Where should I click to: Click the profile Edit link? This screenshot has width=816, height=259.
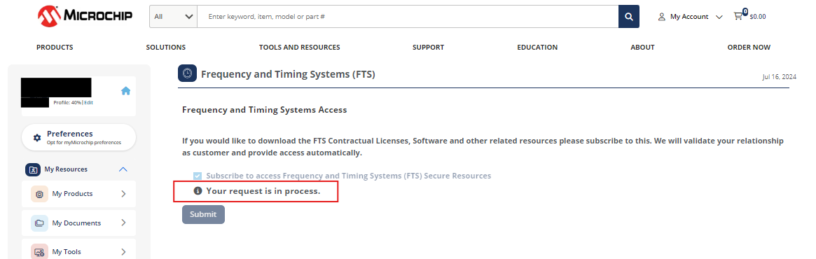(x=89, y=102)
